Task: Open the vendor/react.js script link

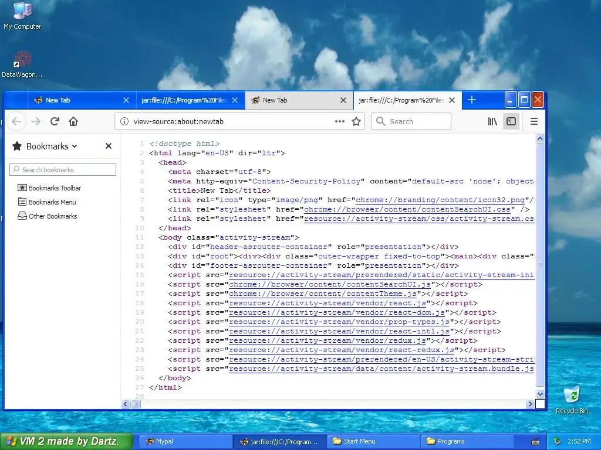Action: tap(327, 303)
